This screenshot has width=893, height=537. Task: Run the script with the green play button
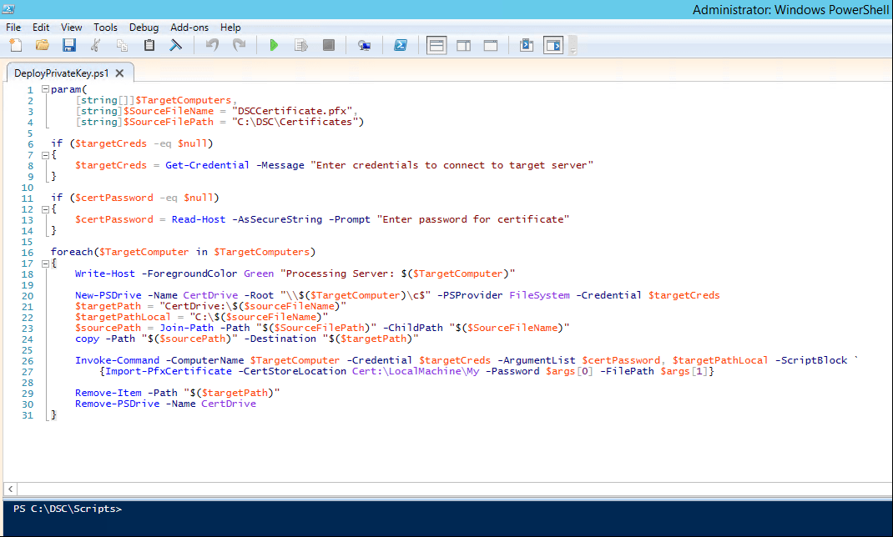click(273, 45)
